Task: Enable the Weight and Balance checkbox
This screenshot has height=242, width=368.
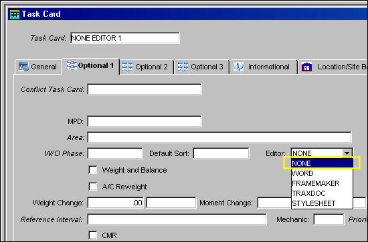Action: point(93,170)
